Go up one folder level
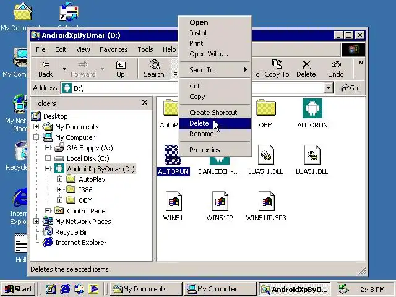 tap(121, 69)
